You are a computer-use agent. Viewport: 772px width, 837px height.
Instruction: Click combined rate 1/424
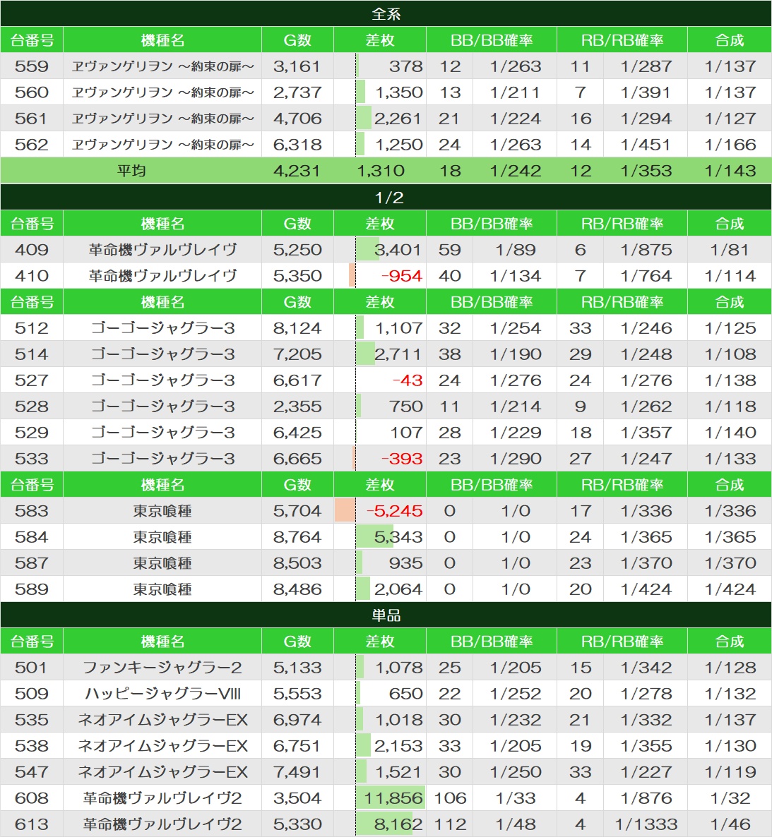(730, 589)
